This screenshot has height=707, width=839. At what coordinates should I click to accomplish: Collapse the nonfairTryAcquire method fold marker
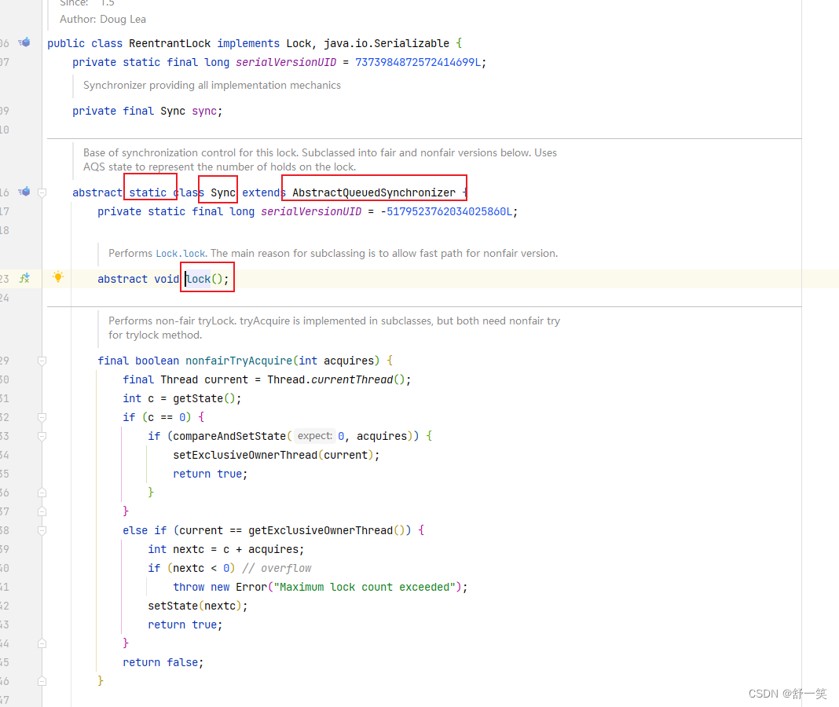coord(42,361)
